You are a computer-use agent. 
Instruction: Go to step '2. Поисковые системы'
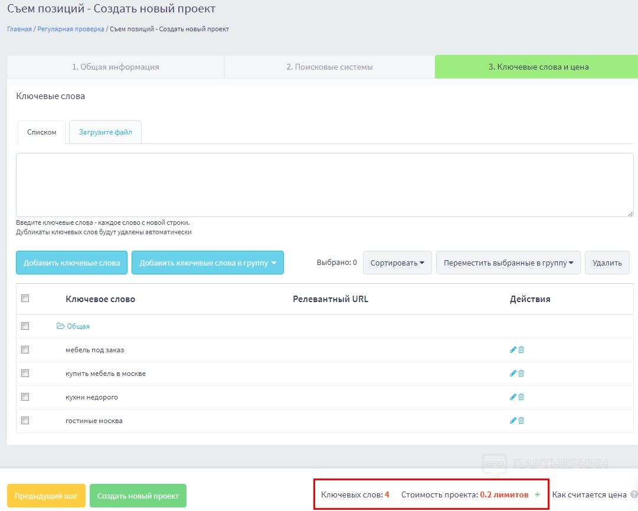point(329,67)
